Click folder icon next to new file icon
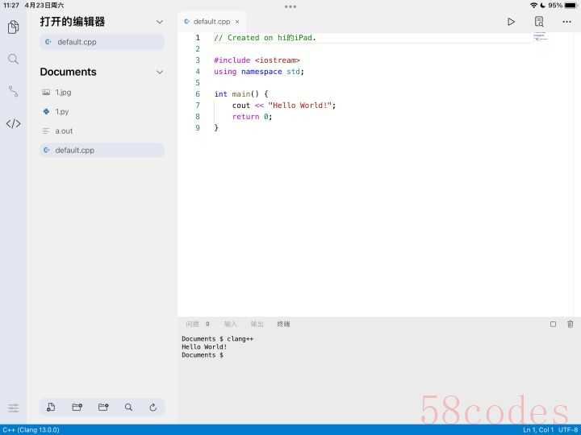Viewport: 581px width, 435px height. (x=77, y=408)
